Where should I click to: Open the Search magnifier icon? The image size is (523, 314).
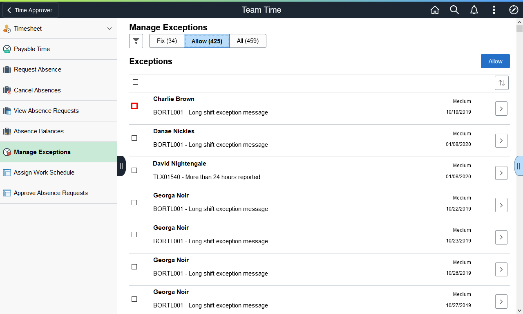point(454,10)
